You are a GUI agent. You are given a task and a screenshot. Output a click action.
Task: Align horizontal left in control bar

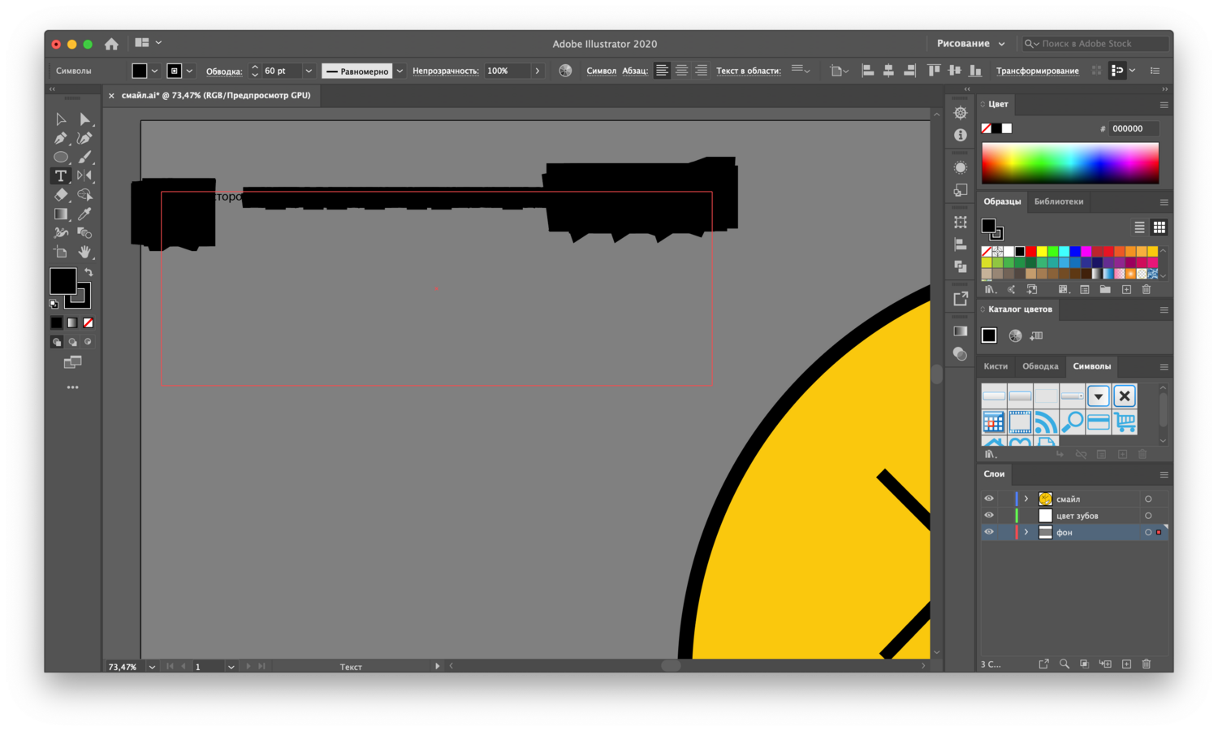point(867,71)
